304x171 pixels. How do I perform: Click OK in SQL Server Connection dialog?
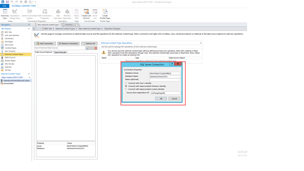coord(161,98)
